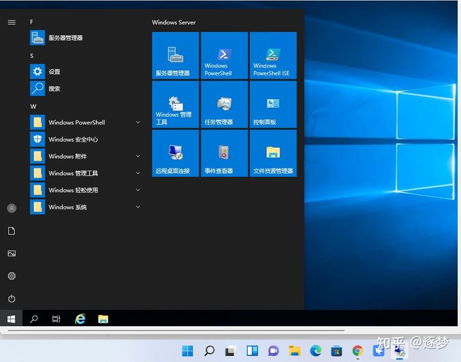Viewport: 461px width, 362px height.
Task: Open search on the Server taskbar
Action: click(x=34, y=319)
